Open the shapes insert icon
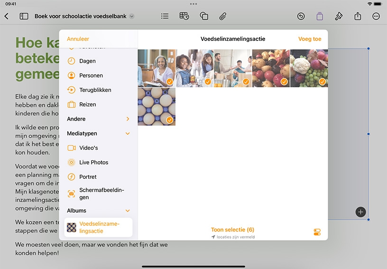 [x=204, y=16]
